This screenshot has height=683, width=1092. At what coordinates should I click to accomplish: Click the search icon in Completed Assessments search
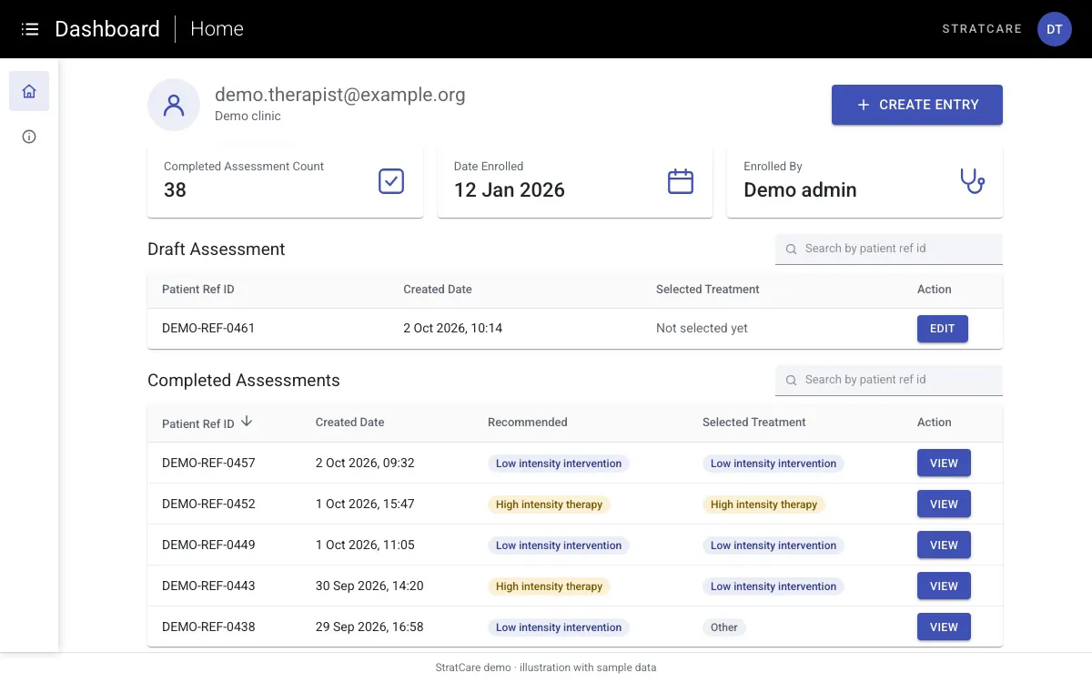coord(791,380)
